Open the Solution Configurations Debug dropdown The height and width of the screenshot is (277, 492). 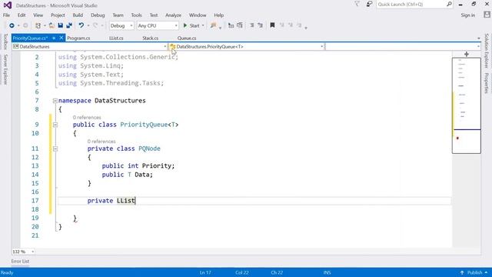tap(121, 25)
